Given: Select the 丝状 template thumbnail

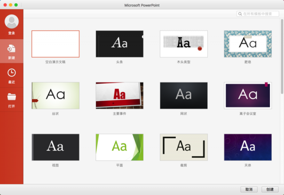Looking at the screenshot, I should pos(55,95).
